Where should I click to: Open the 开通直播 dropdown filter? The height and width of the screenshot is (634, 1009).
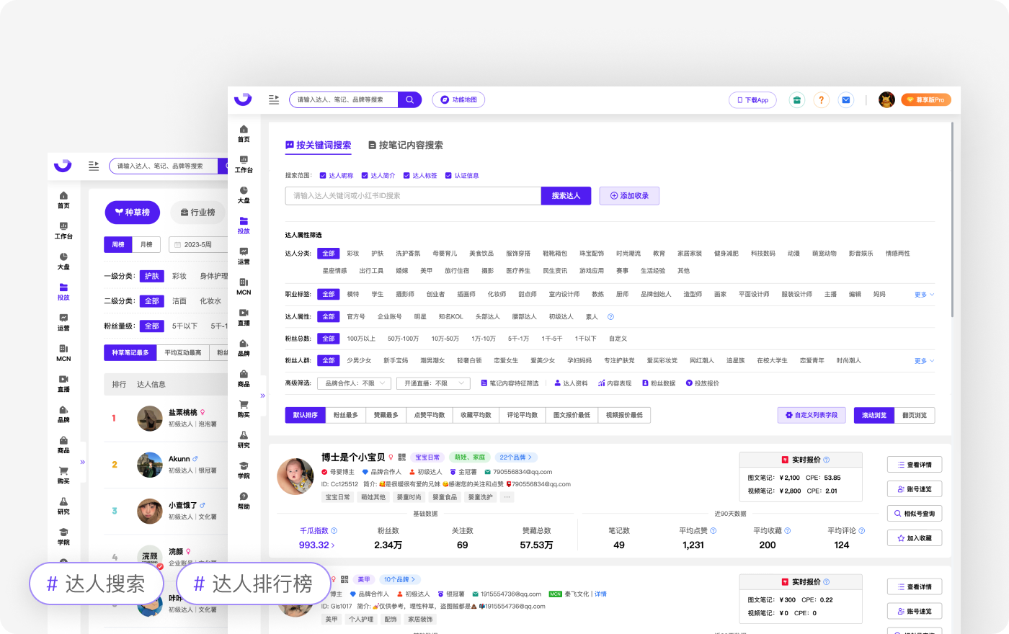[432, 383]
